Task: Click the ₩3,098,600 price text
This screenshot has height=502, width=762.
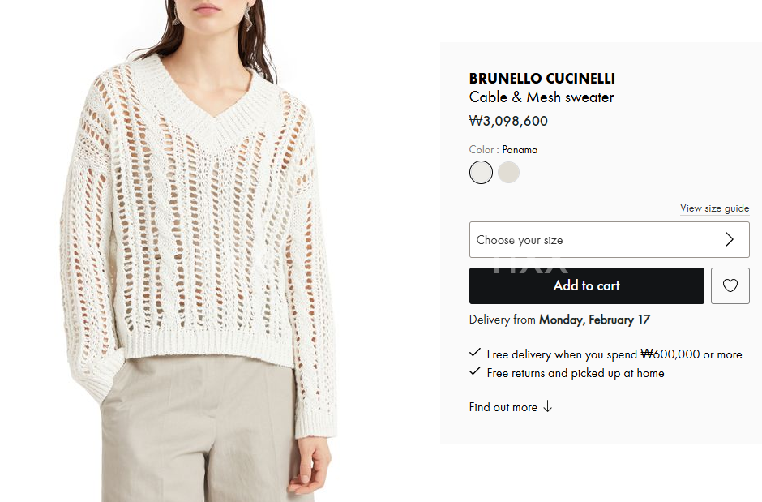Action: [x=508, y=121]
